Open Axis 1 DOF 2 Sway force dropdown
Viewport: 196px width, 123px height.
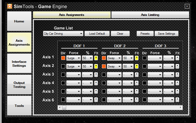(x=114, y=58)
